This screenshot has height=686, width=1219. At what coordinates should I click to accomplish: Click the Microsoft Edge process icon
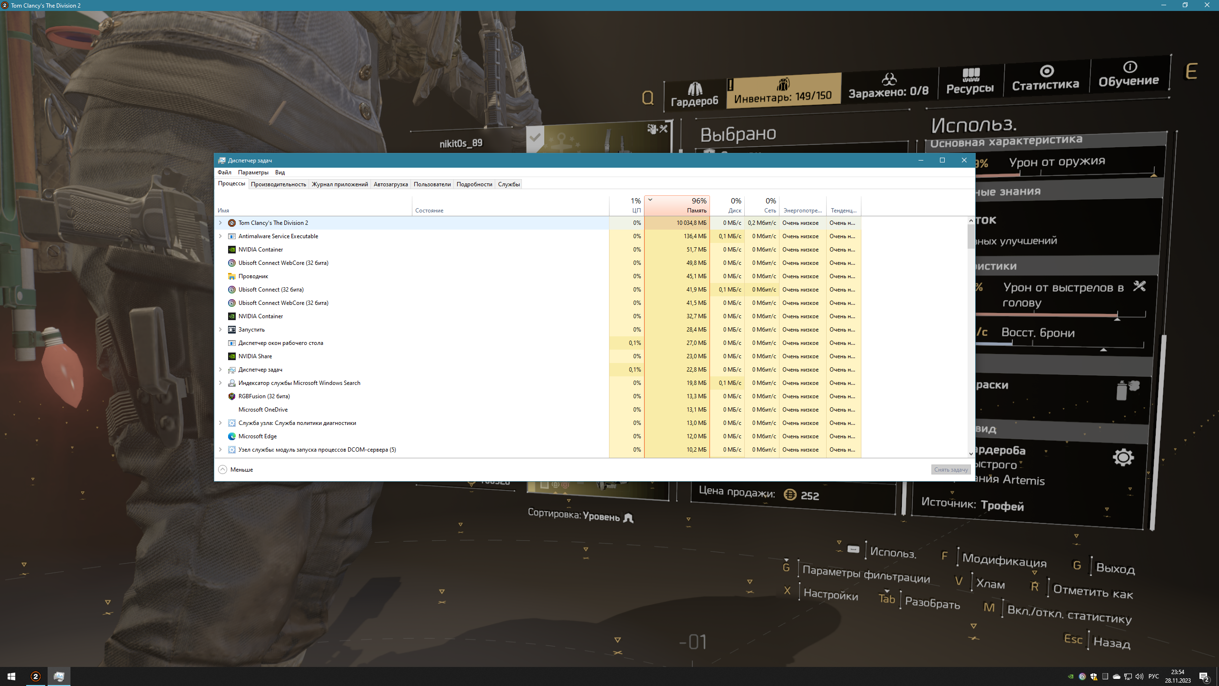coord(232,436)
